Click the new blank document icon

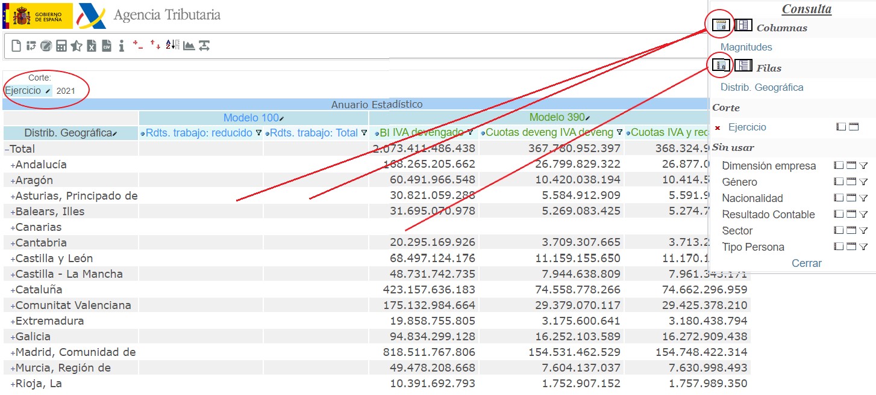[x=16, y=46]
